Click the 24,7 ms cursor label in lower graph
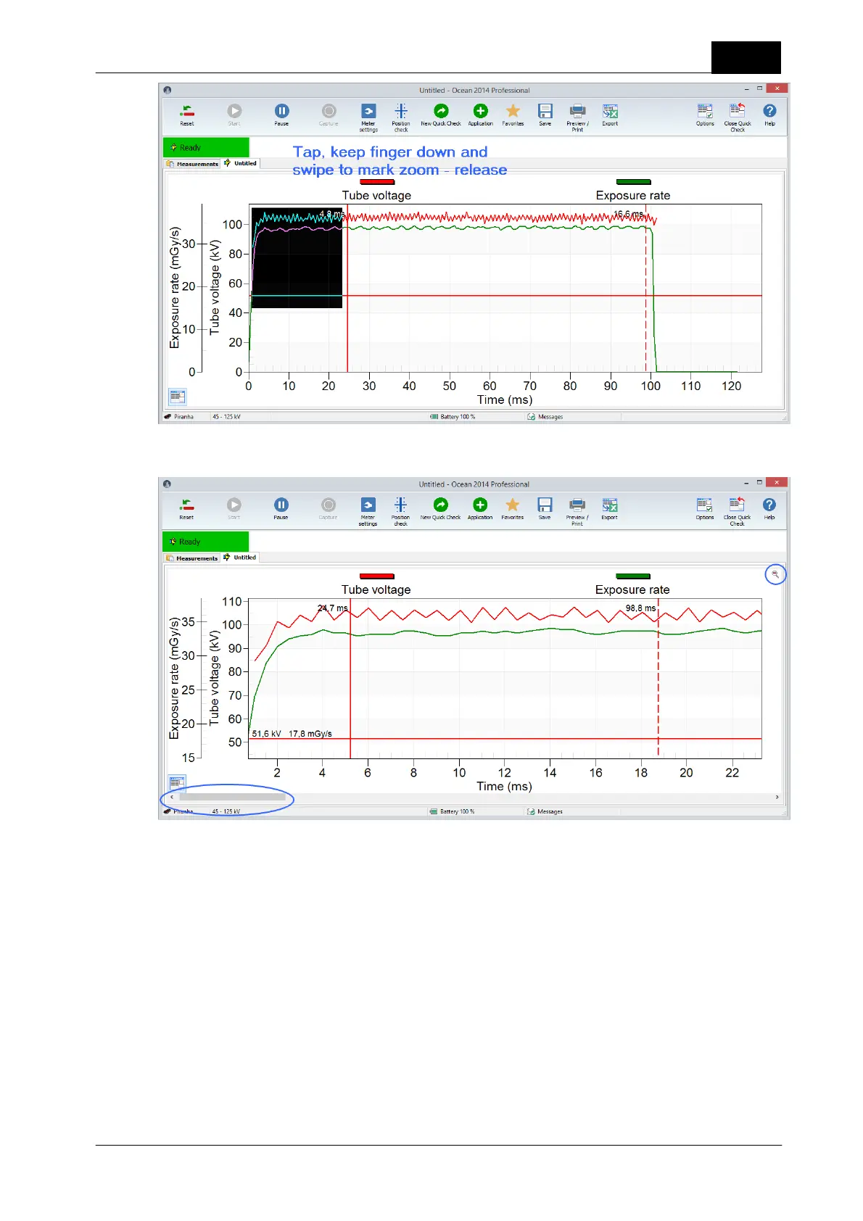 coord(333,608)
